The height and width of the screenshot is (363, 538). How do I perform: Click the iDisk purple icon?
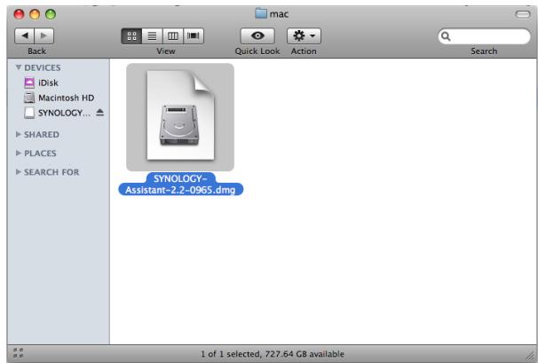click(x=29, y=83)
